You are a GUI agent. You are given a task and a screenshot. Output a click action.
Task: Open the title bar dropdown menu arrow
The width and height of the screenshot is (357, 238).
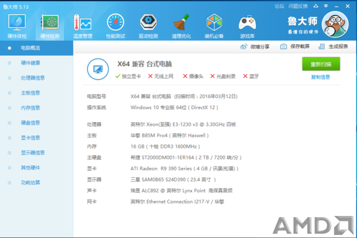326,6
